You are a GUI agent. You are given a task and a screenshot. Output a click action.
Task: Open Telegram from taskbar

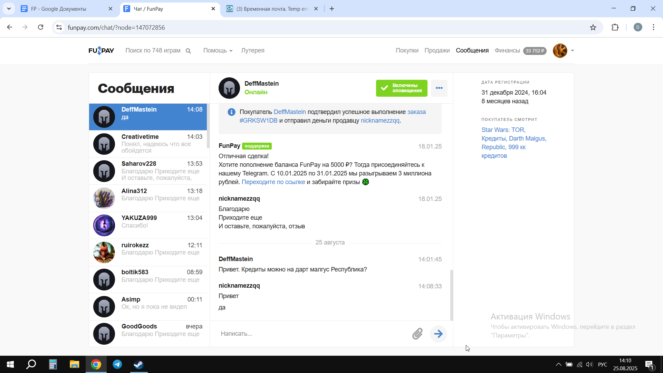click(117, 364)
